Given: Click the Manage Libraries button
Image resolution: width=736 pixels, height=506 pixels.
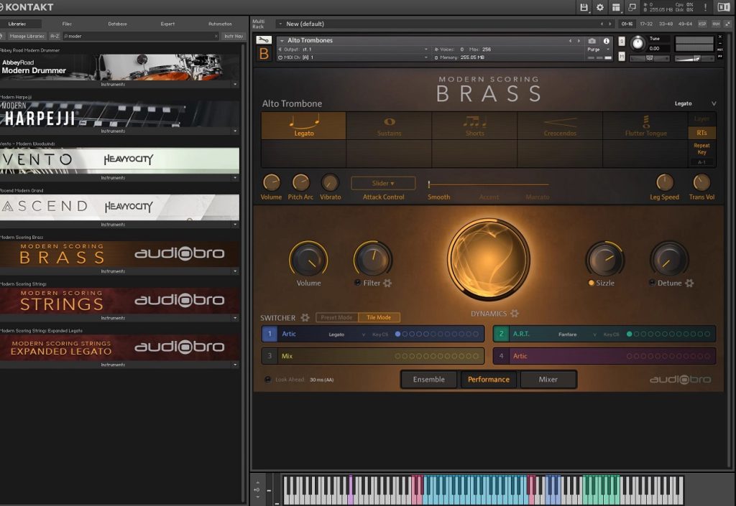Looking at the screenshot, I should [x=27, y=36].
